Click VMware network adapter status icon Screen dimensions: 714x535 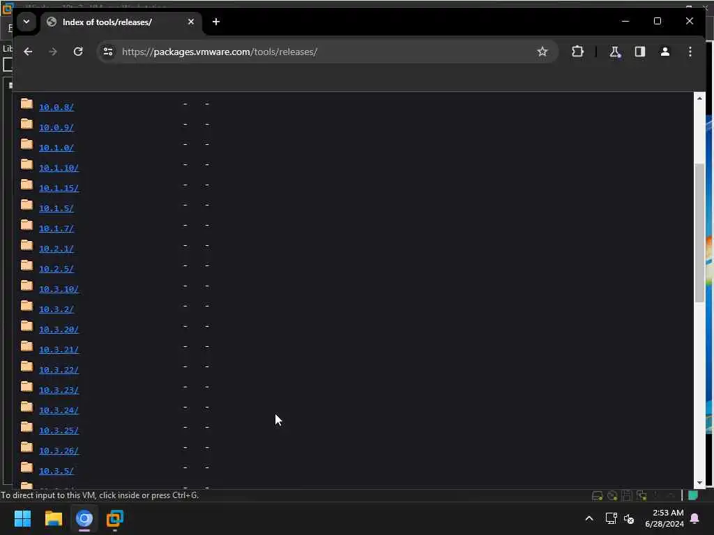click(641, 495)
